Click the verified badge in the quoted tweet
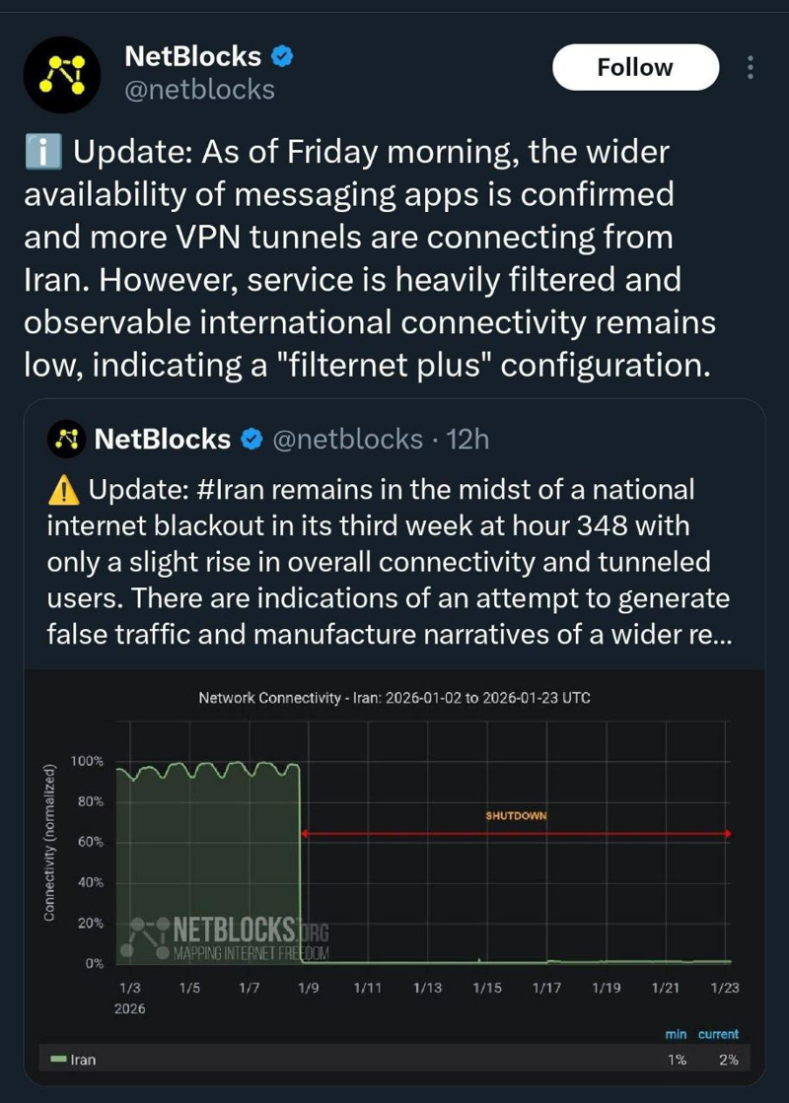The height and width of the screenshot is (1103, 789). [x=251, y=439]
